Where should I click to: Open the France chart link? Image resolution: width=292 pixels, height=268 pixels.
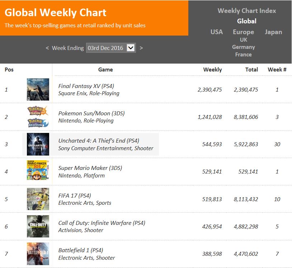click(x=244, y=55)
